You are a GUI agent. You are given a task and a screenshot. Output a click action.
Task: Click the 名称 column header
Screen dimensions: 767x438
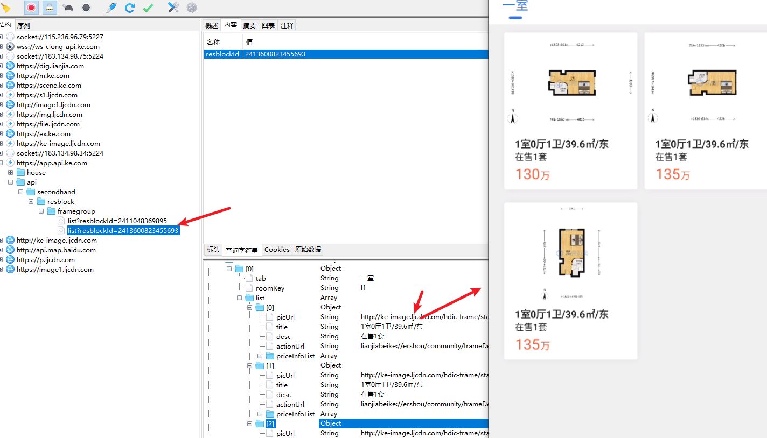click(x=224, y=42)
